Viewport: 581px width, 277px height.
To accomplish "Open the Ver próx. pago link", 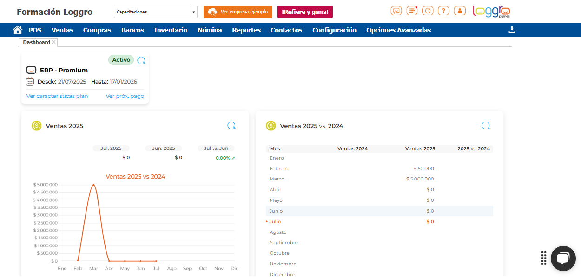I will (125, 96).
